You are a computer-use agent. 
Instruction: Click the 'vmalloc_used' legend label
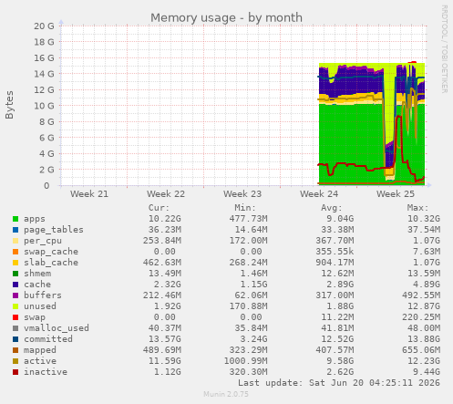click(x=57, y=328)
